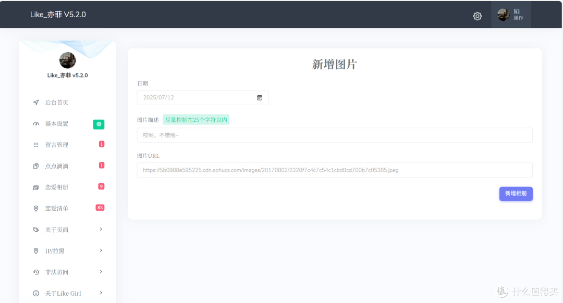
Task: Click the red badge next to 留言管理
Action: [102, 144]
